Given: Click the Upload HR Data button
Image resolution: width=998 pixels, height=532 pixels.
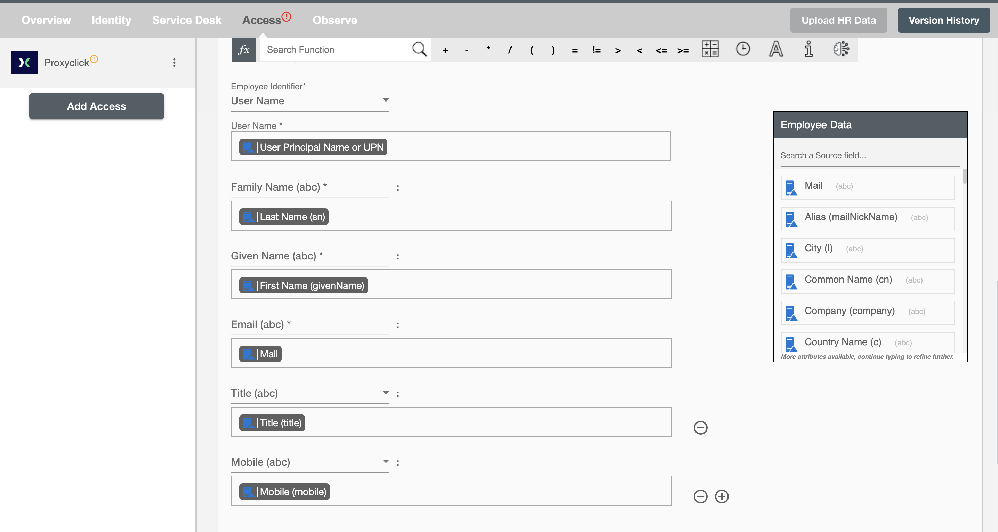Looking at the screenshot, I should tap(839, 20).
